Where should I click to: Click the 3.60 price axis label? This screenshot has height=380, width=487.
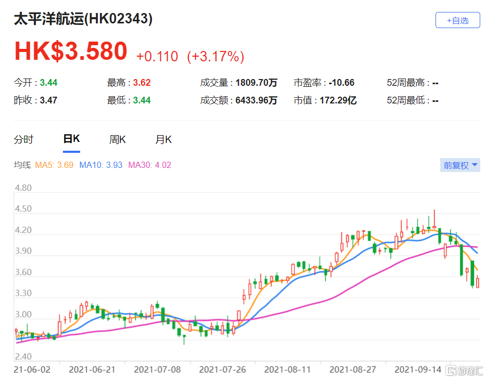23,272
